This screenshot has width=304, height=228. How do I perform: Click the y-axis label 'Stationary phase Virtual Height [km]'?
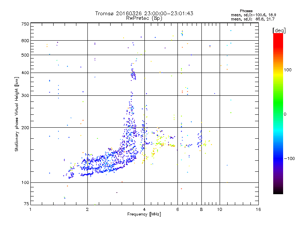pyautogui.click(x=16, y=114)
